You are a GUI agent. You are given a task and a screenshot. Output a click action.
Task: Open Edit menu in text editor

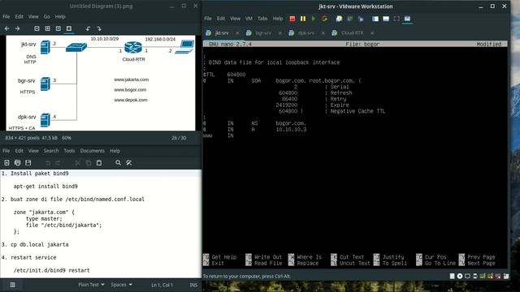(x=19, y=151)
